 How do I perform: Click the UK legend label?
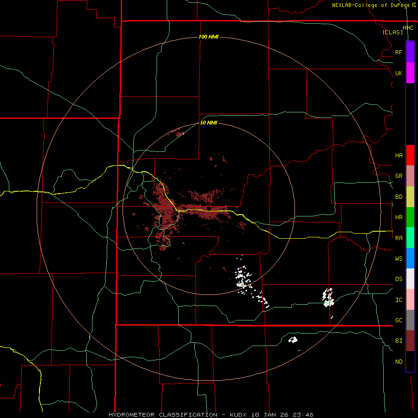(398, 73)
